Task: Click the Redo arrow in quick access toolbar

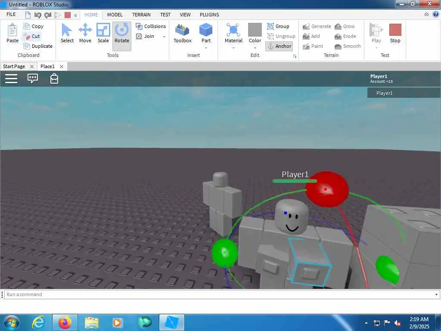Action: [48, 15]
